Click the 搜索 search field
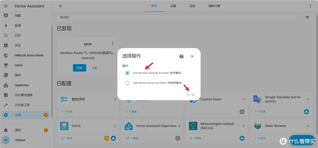 click(177, 18)
